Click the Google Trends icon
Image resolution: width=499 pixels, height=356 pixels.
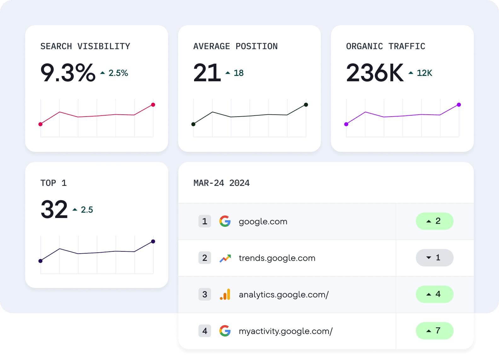click(x=225, y=258)
